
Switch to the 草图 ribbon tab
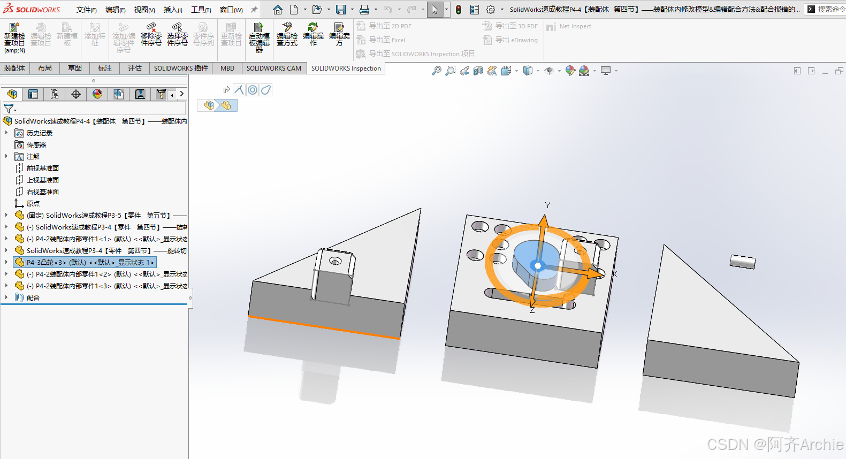coord(75,68)
